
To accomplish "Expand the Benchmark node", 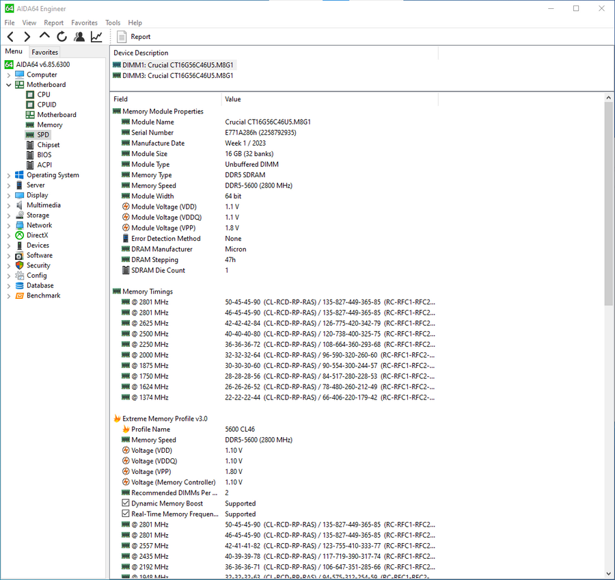I will pyautogui.click(x=9, y=295).
